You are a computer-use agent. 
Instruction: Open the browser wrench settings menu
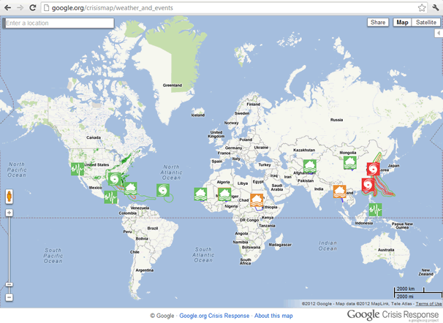(436, 7)
